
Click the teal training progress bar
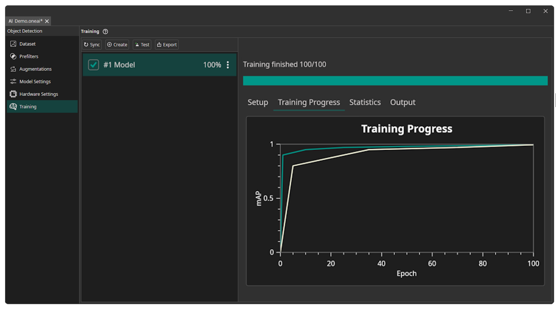[395, 81]
